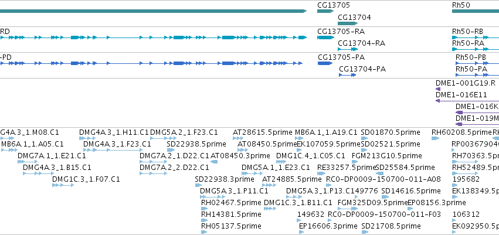Select the CG13705-PA protein feature
Image resolution: width=499 pixels, height=235 pixels.
(325, 63)
